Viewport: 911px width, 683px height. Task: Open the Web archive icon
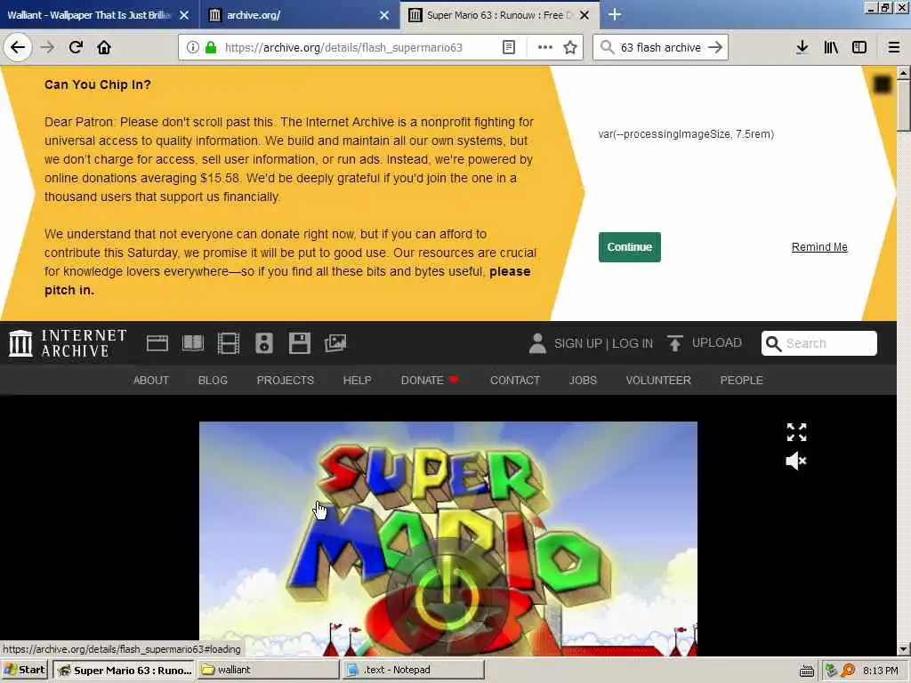point(157,343)
